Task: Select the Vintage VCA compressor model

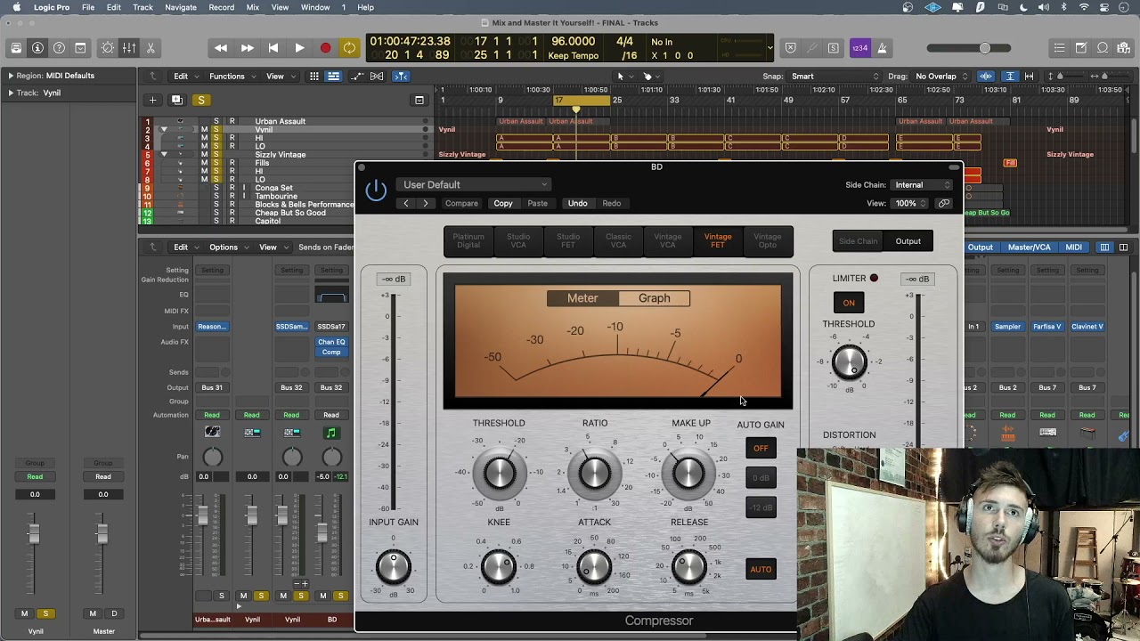Action: tap(668, 241)
